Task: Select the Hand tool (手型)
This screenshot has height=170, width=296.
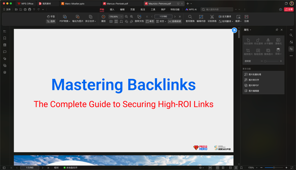Action: coord(51,17)
